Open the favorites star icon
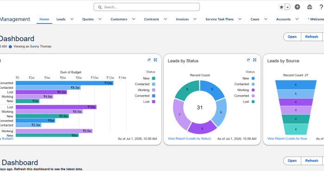This screenshot has width=324, height=171. pyautogui.click(x=281, y=7)
